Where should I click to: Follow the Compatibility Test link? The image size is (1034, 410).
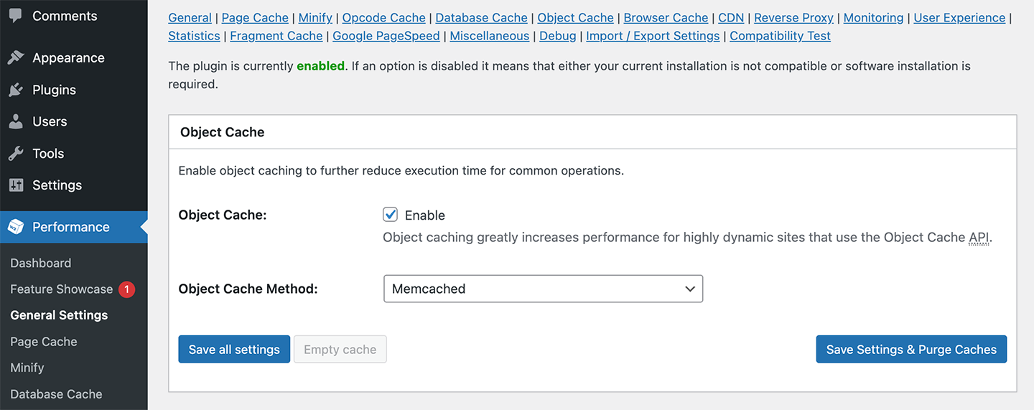tap(780, 35)
